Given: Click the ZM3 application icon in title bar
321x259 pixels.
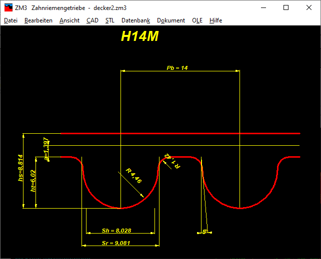Looking at the screenshot, I should tap(8, 7).
